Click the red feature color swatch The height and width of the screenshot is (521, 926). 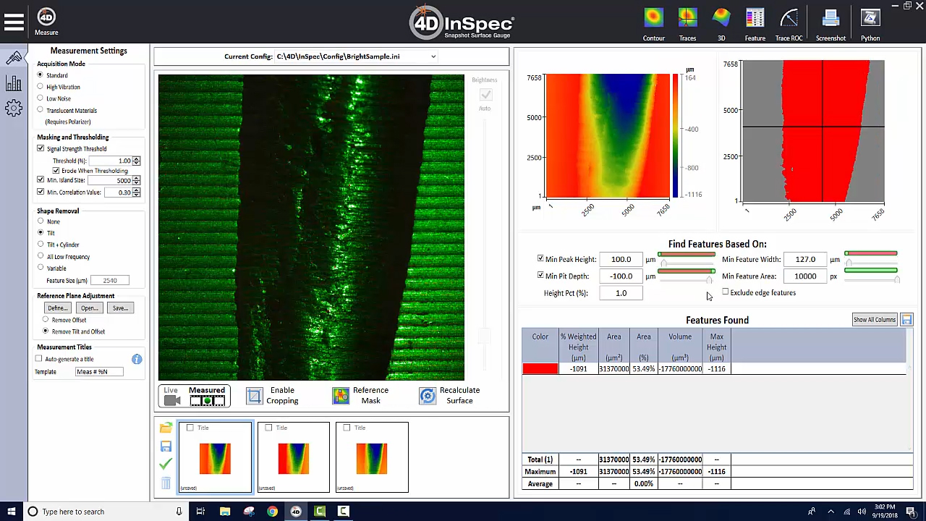[540, 369]
